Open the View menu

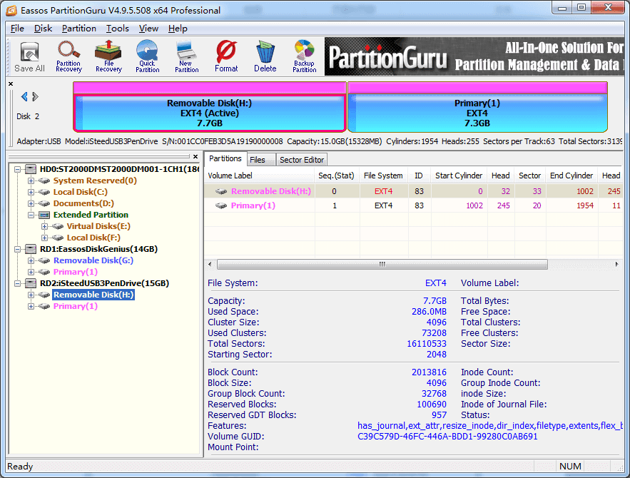click(x=148, y=29)
